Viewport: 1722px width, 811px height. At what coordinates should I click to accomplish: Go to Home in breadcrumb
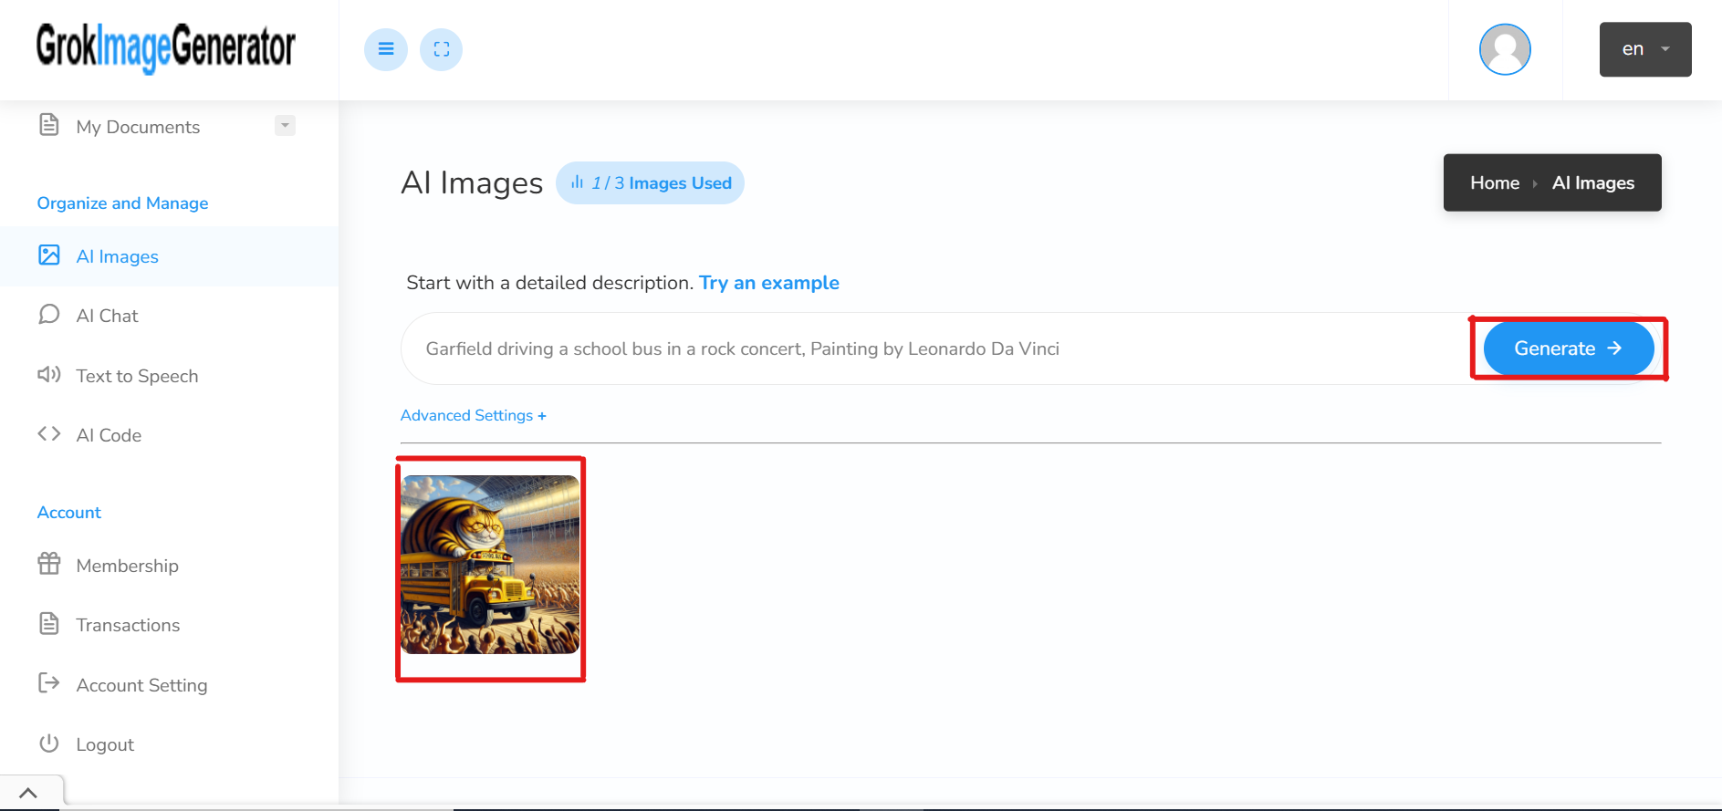[x=1495, y=182]
